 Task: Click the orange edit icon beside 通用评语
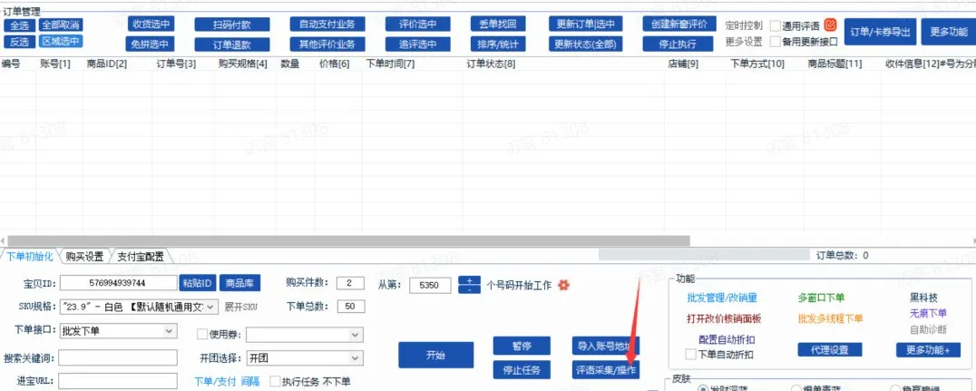(x=830, y=25)
